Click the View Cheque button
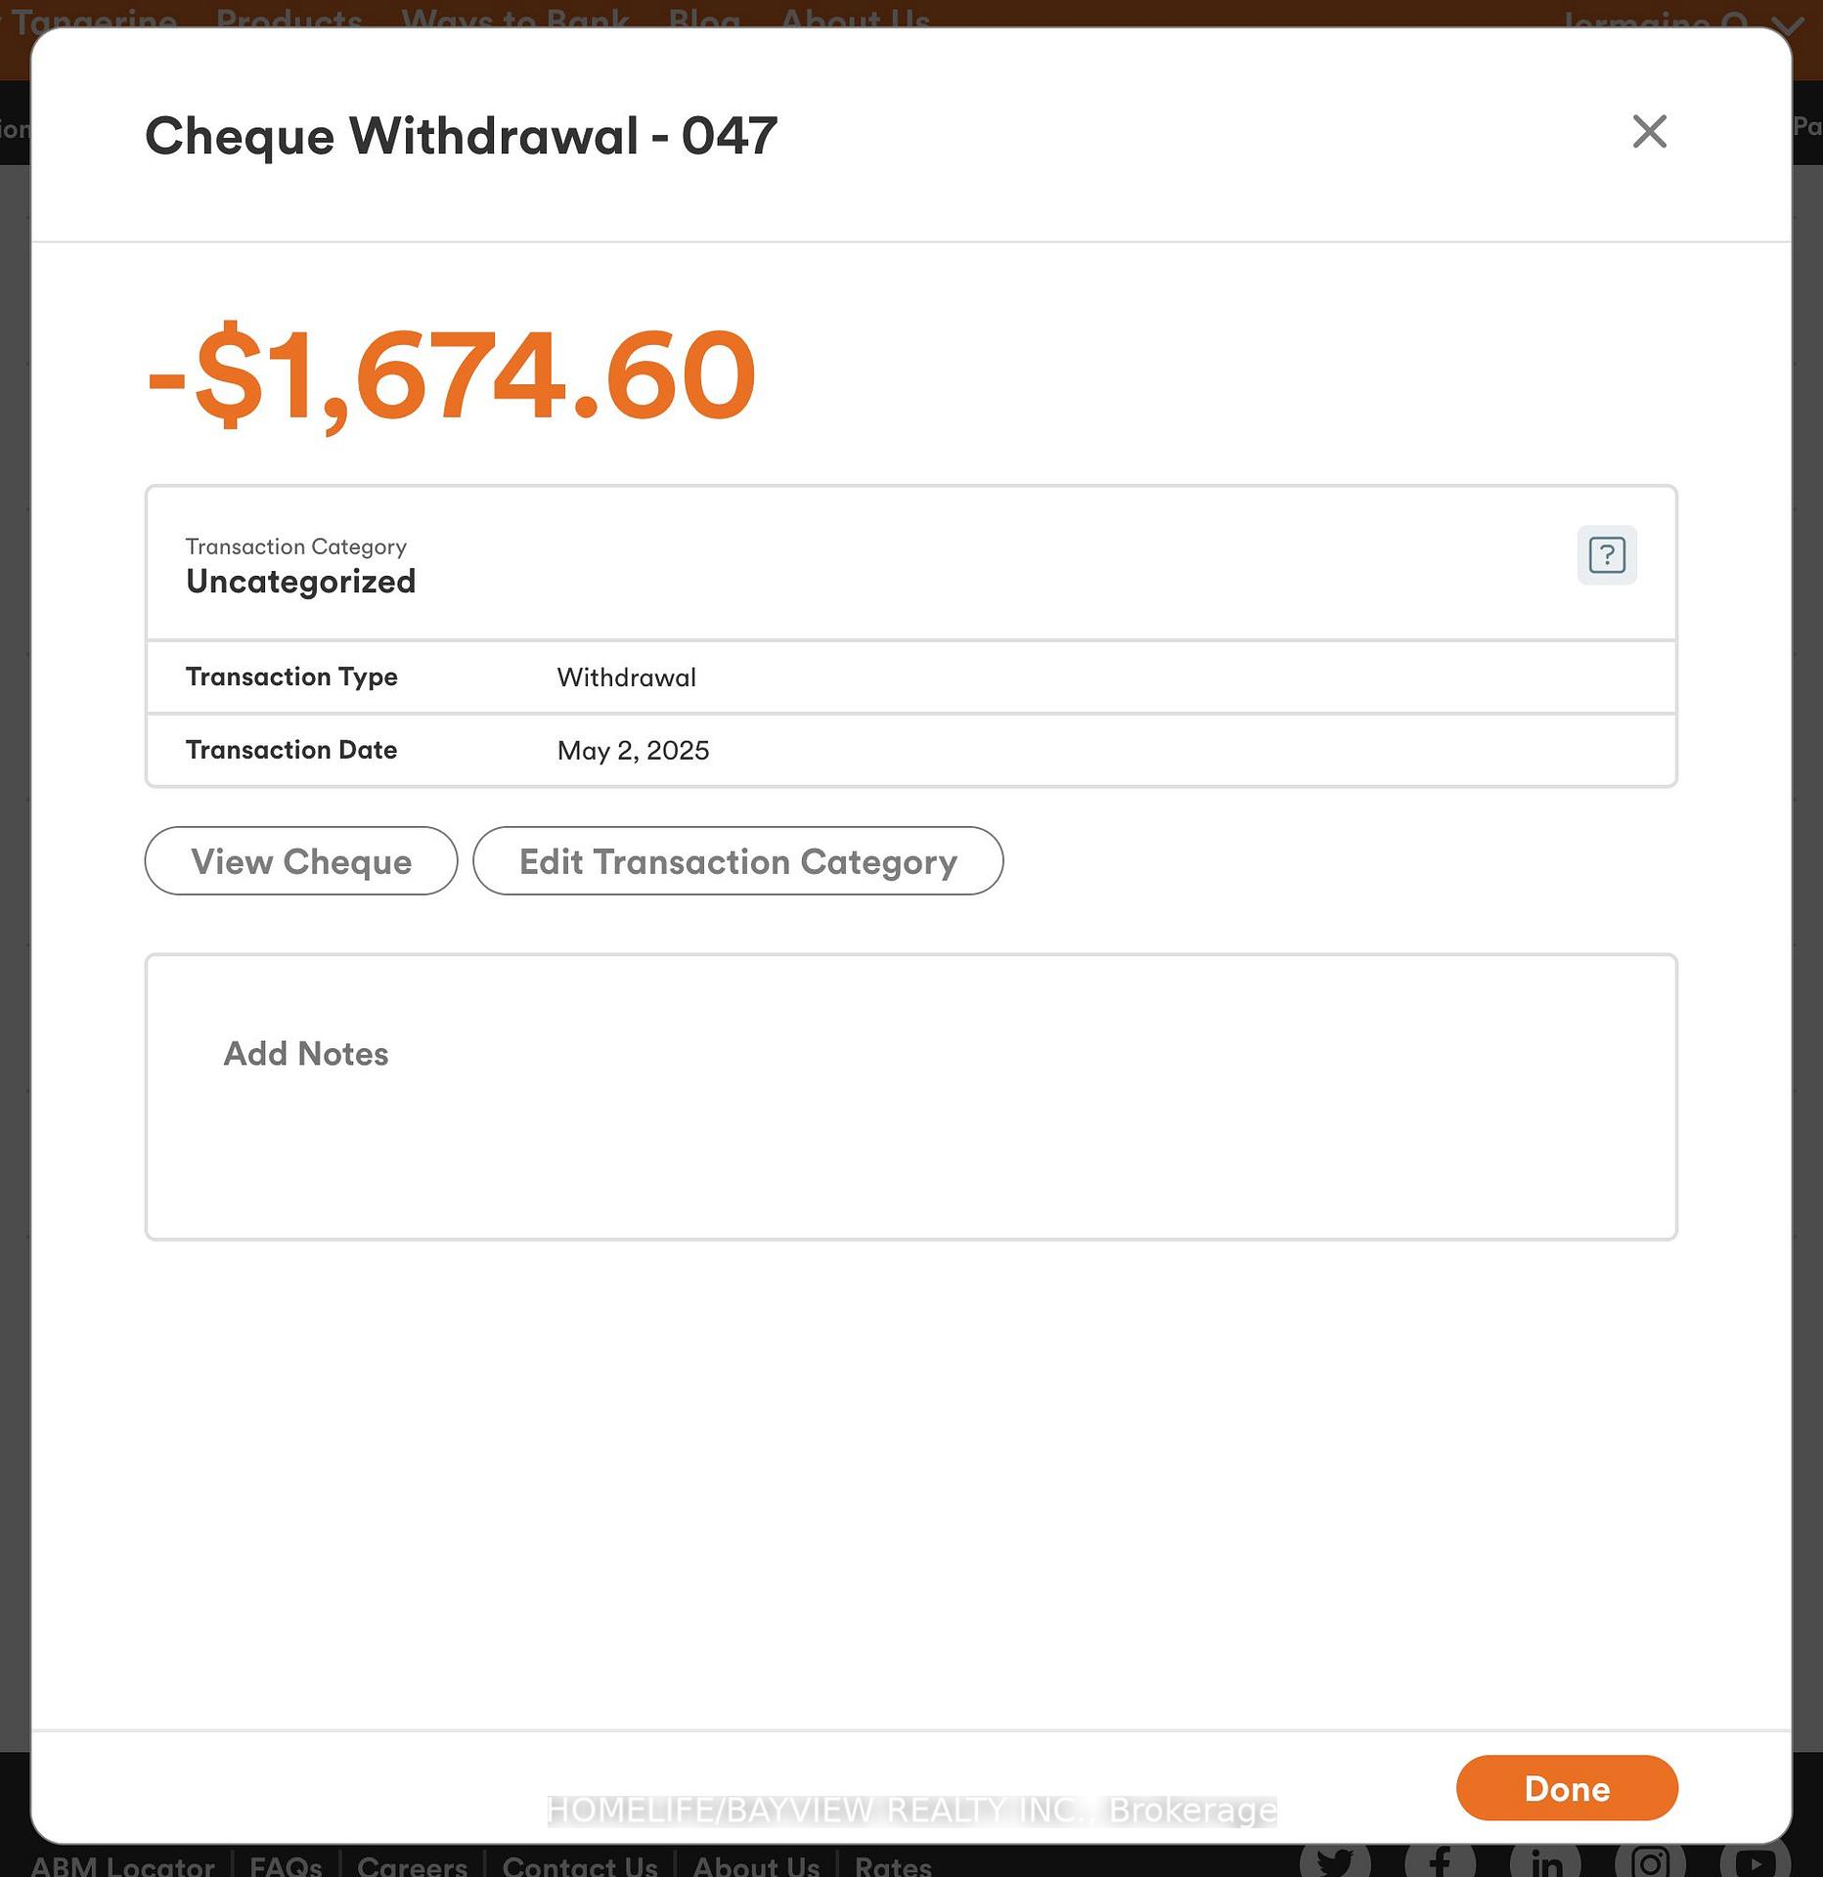Screen dimensions: 1823x1877 click(301, 861)
